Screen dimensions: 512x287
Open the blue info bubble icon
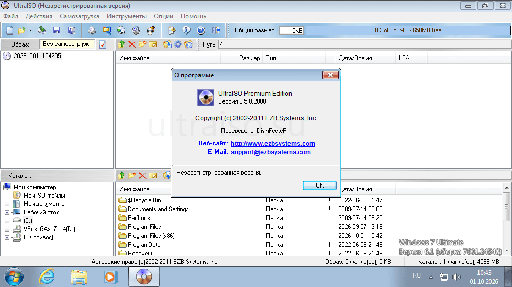(x=186, y=30)
